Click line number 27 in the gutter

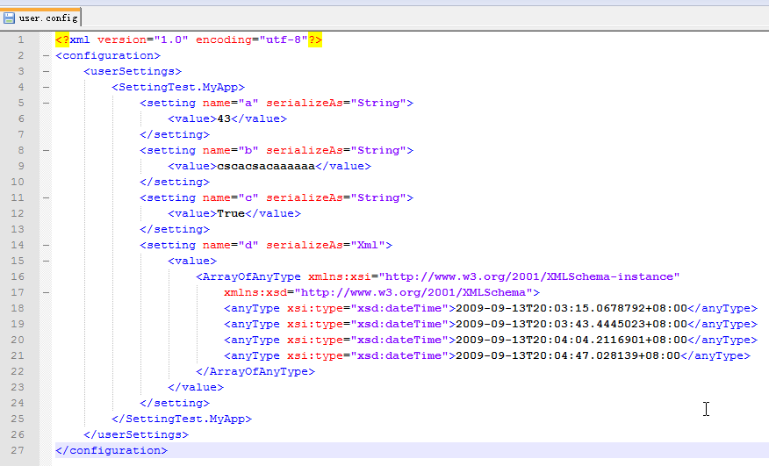point(18,450)
